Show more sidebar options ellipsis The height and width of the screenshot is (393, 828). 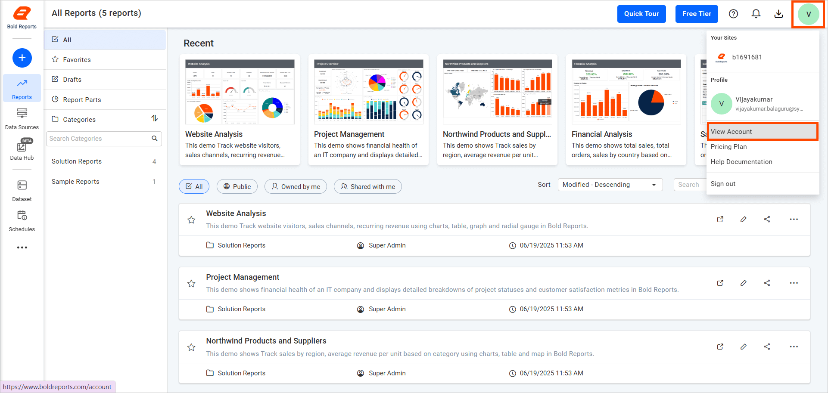pyautogui.click(x=22, y=248)
